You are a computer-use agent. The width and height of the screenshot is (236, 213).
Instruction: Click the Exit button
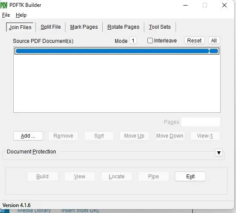(x=191, y=177)
